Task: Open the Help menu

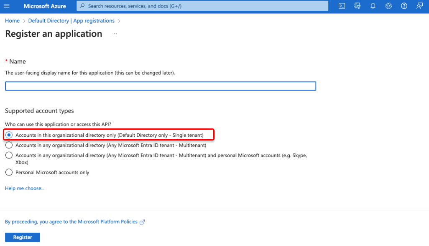Action: click(x=403, y=6)
